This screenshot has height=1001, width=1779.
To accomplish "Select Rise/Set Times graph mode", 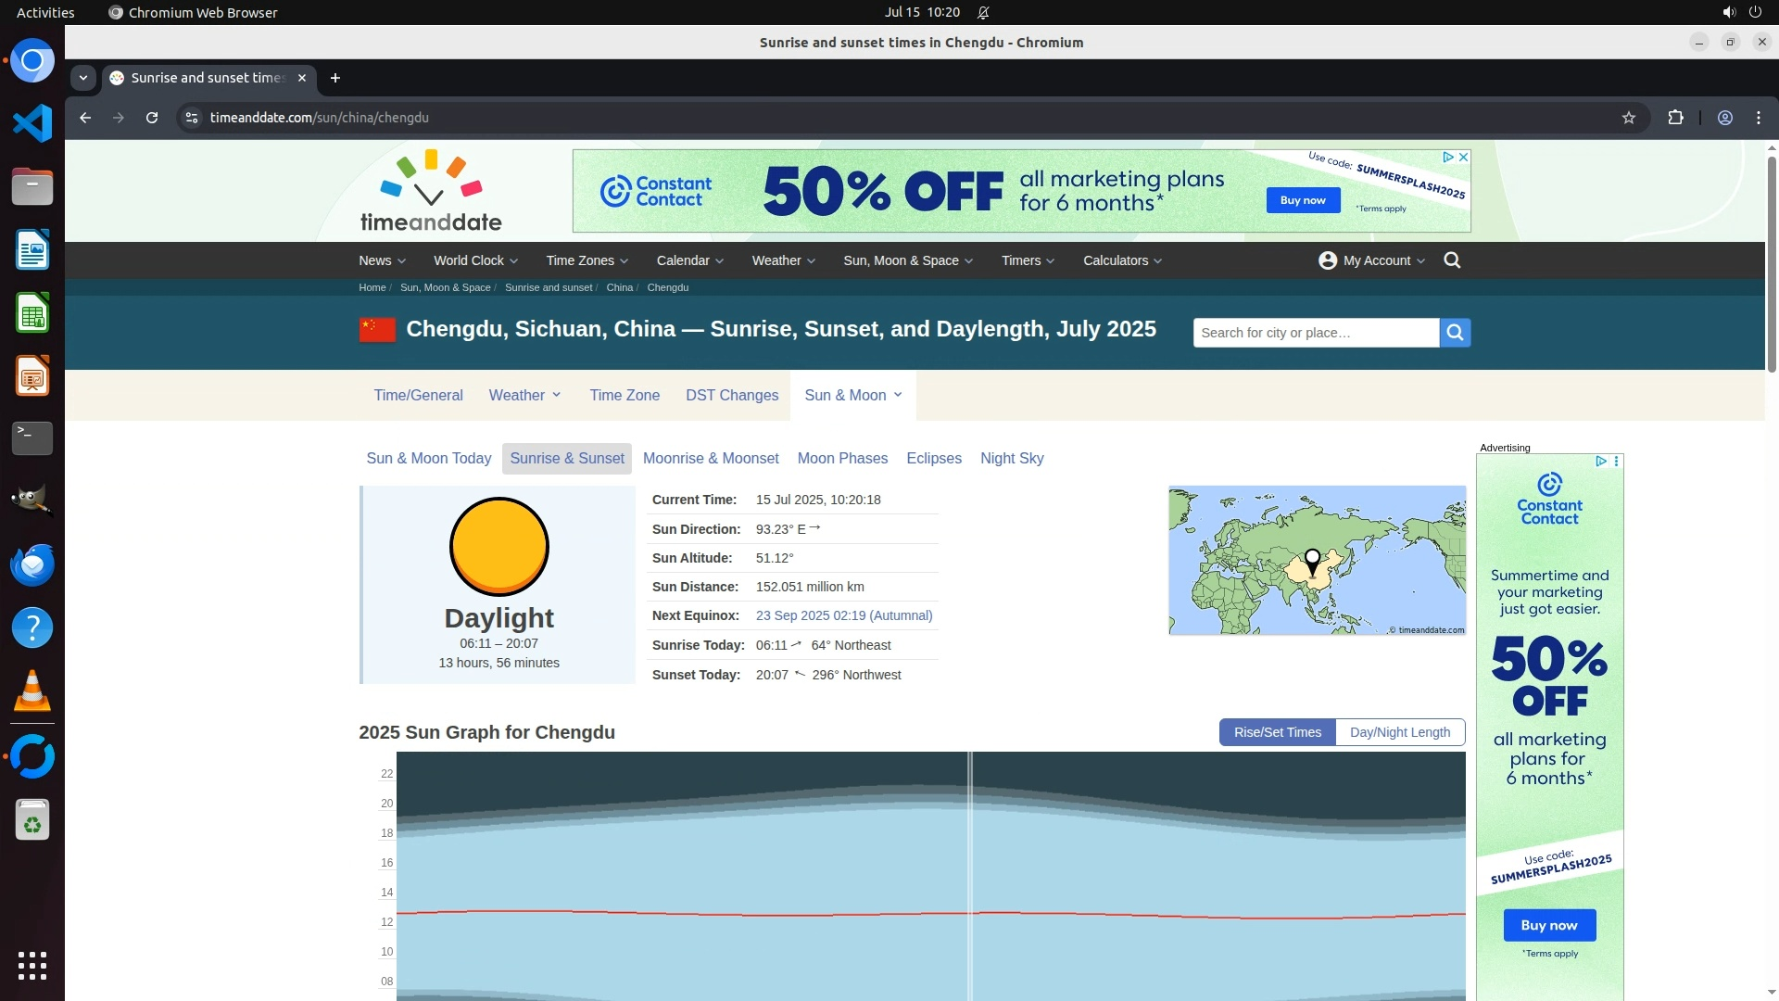I will tap(1277, 732).
